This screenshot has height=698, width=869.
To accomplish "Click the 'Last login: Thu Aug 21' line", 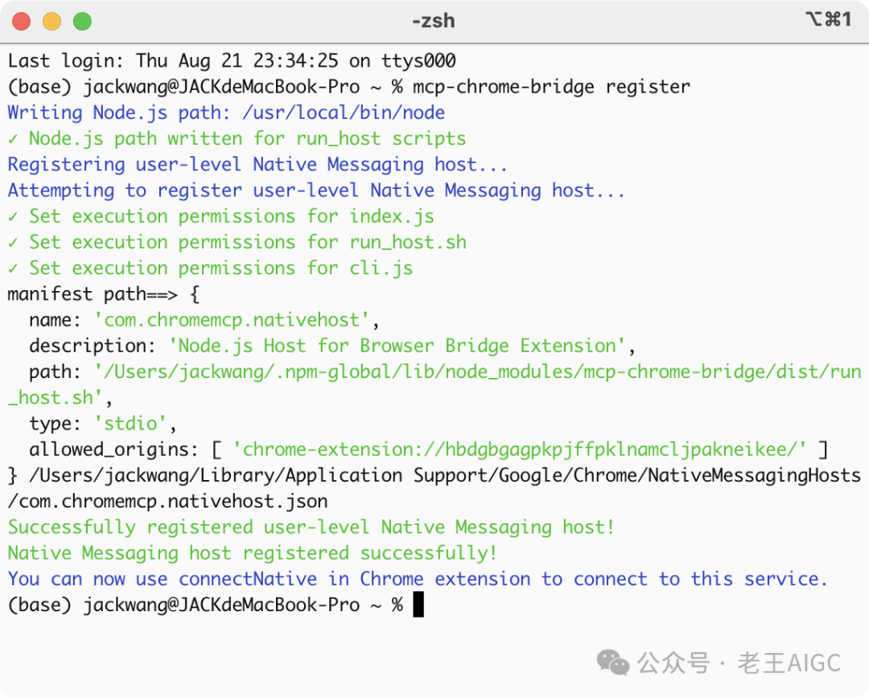I will tap(232, 60).
